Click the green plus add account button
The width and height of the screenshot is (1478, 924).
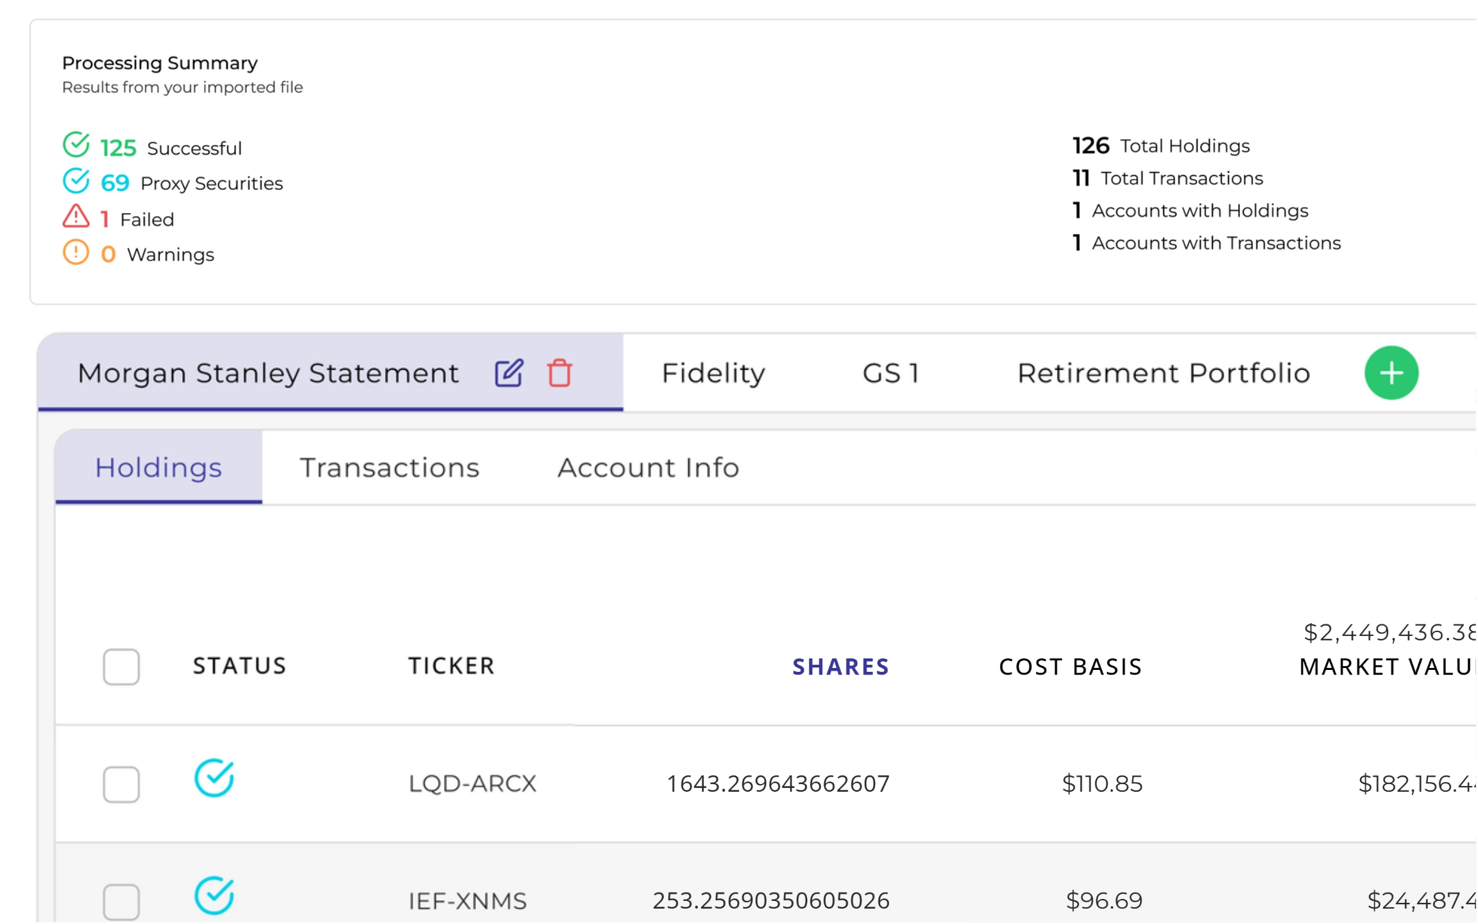pyautogui.click(x=1391, y=373)
